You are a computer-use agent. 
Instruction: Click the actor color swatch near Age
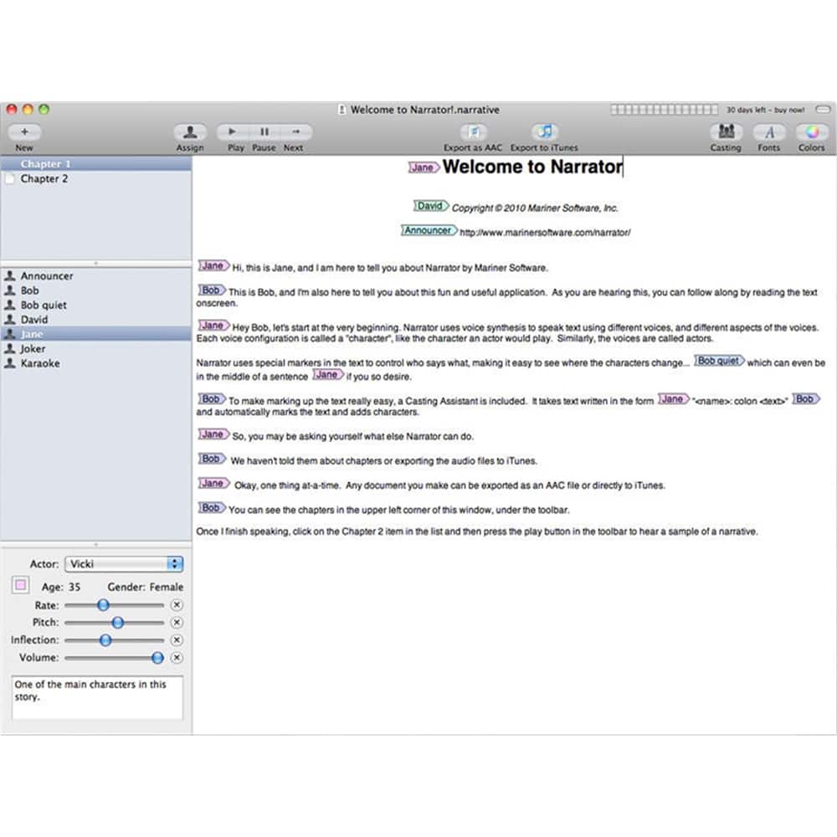tap(19, 587)
